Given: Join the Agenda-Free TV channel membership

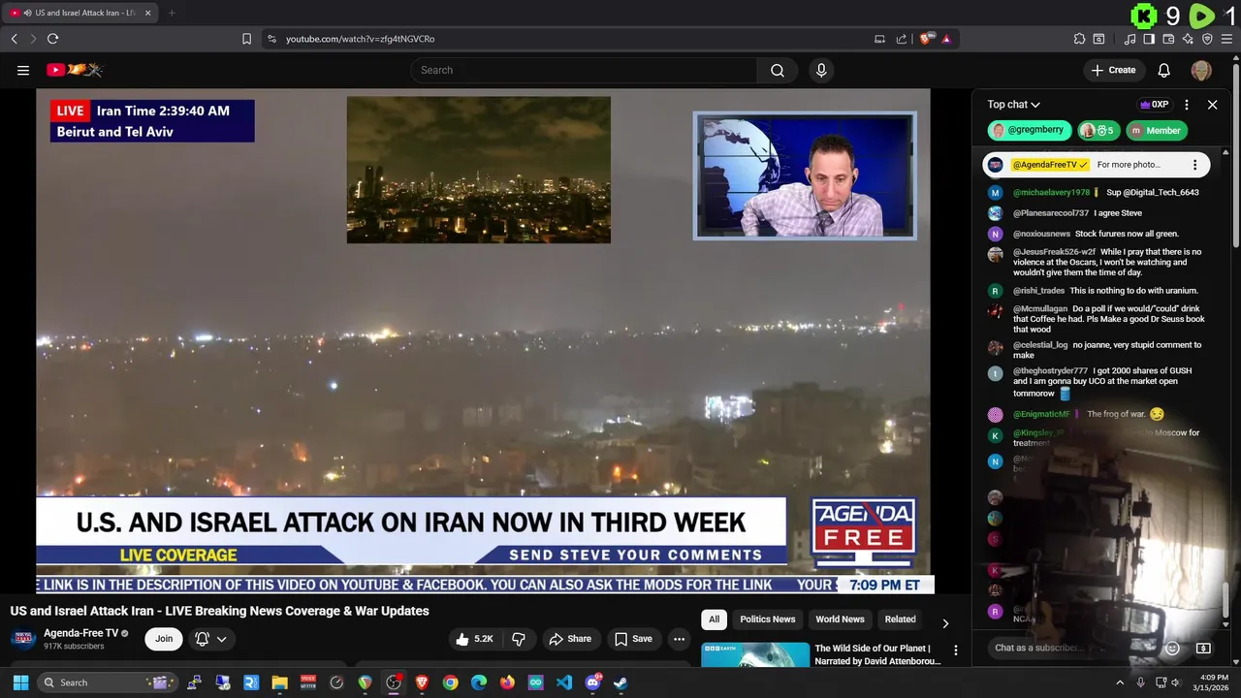Looking at the screenshot, I should 164,639.
